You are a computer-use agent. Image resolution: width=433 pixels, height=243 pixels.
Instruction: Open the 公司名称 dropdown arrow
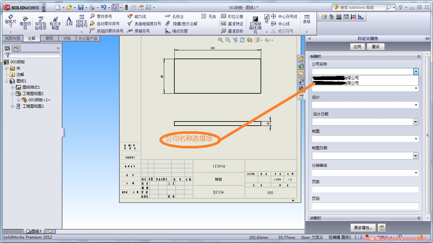pyautogui.click(x=416, y=72)
